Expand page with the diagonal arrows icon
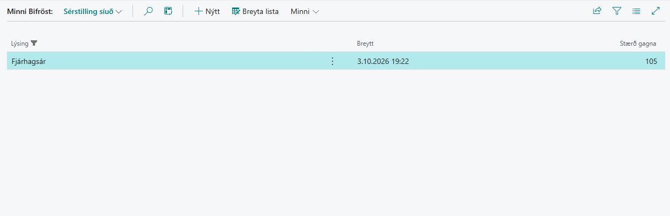 (x=656, y=11)
